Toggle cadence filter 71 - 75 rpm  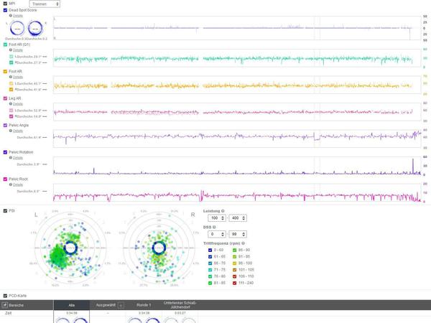coord(210,270)
